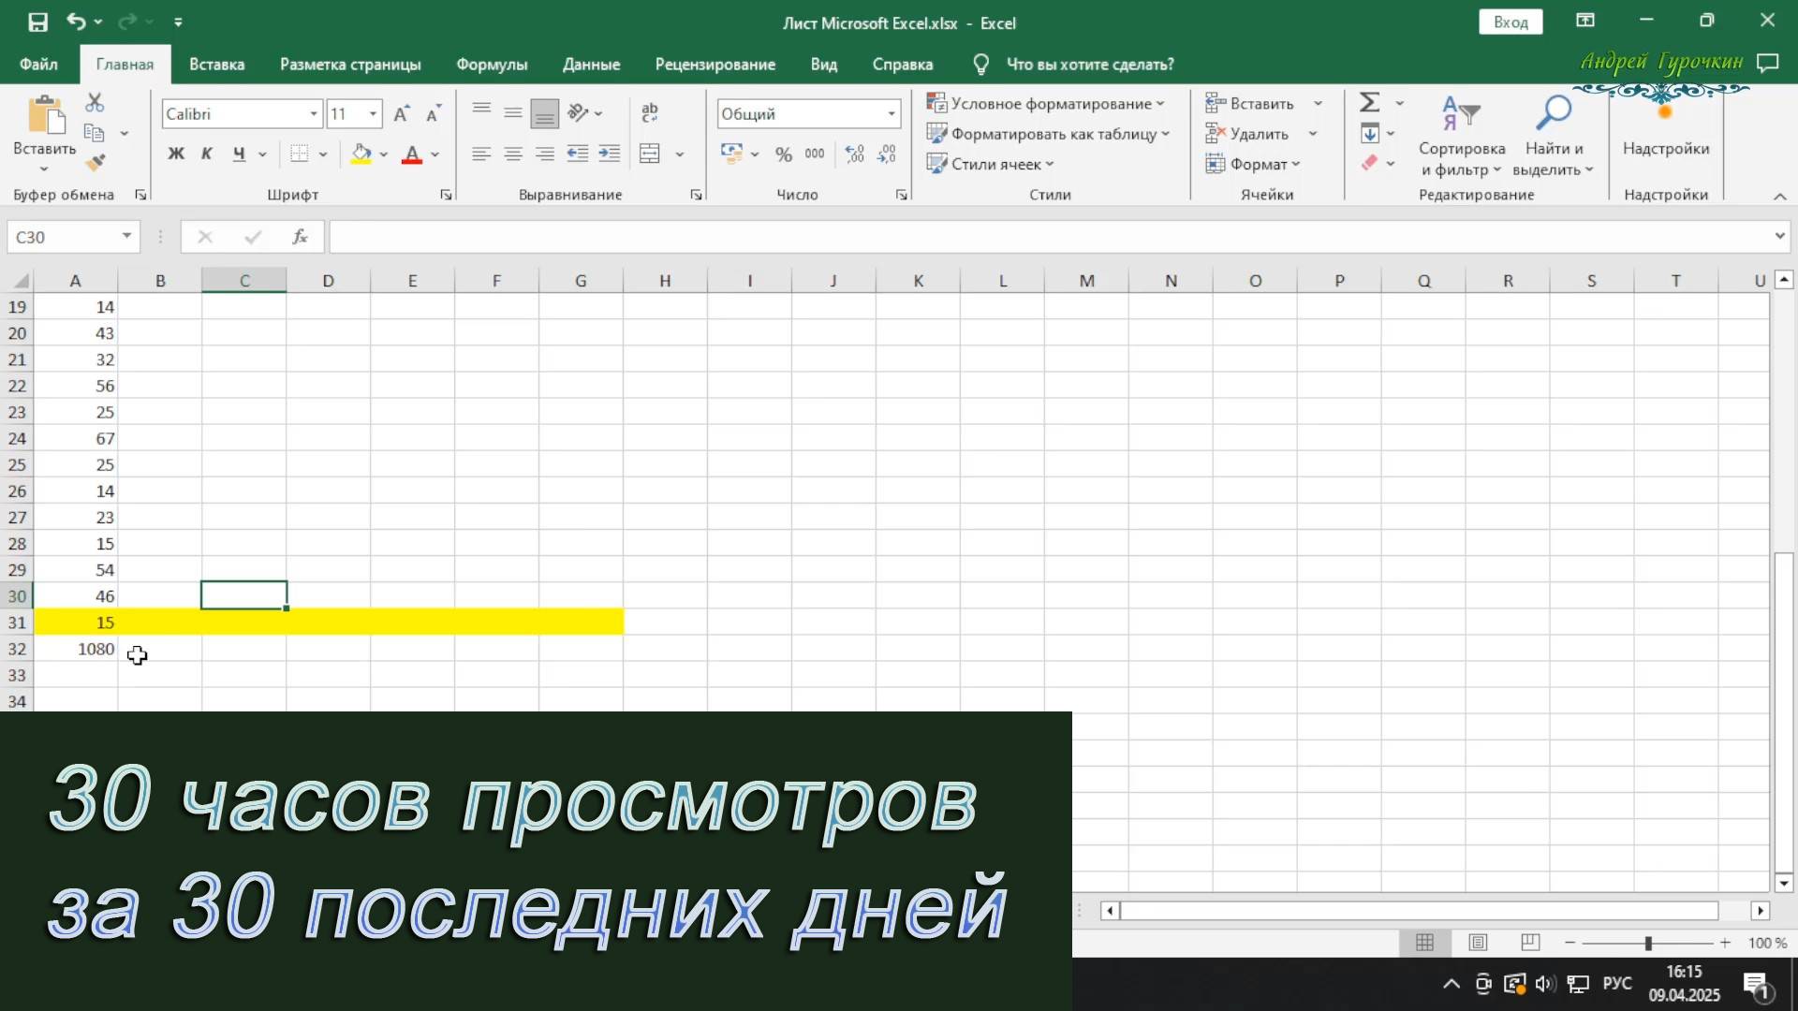This screenshot has width=1798, height=1011.
Task: Click the Вход sign-in button
Action: 1510,22
